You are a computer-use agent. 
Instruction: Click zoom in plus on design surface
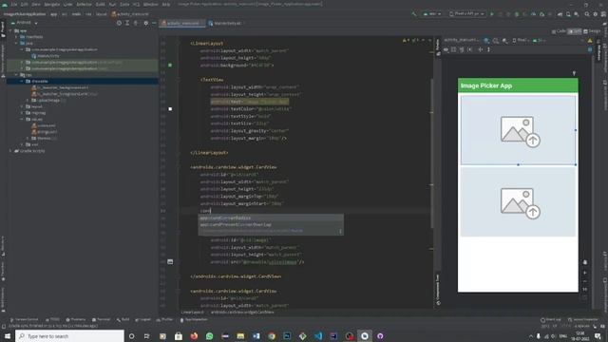585,273
